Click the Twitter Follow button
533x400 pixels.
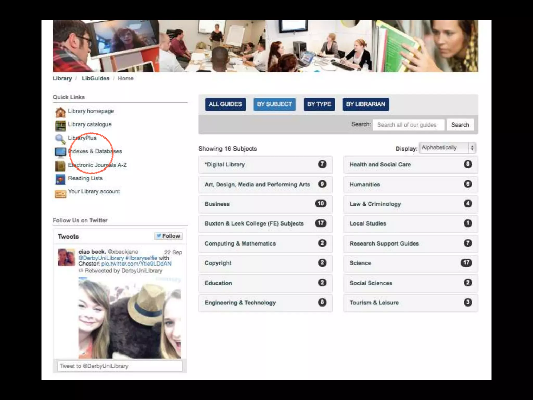tap(168, 236)
